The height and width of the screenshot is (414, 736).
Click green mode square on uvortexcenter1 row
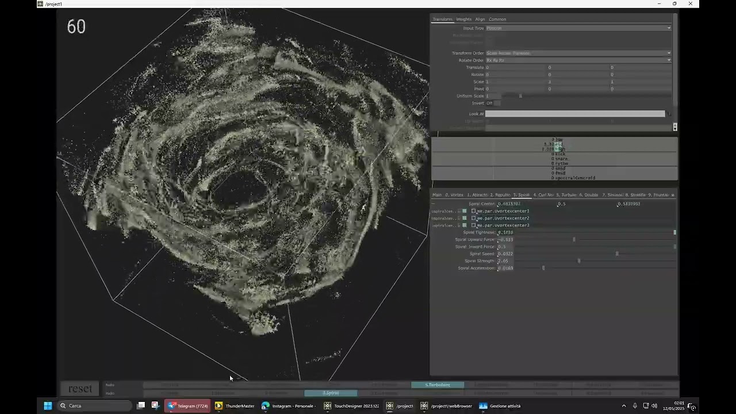[x=465, y=211]
